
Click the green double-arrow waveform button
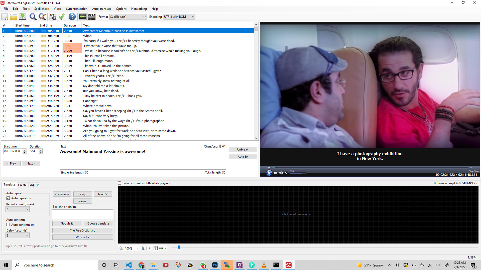[x=161, y=248]
